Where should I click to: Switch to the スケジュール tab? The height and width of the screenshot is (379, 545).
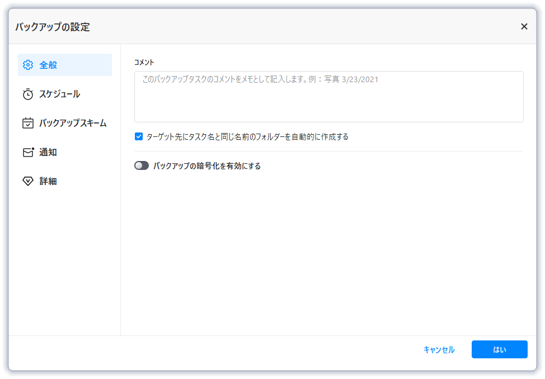[59, 94]
